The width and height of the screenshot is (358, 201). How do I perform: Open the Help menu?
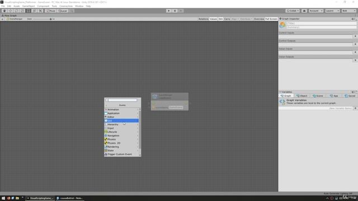pyautogui.click(x=88, y=6)
